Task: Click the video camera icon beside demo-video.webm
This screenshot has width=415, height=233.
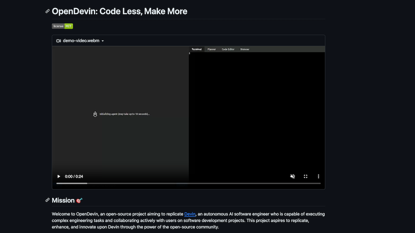Action: (58, 41)
